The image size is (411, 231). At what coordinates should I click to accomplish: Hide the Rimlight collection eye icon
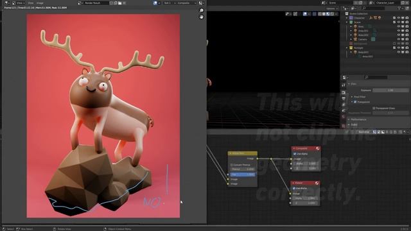(398, 48)
